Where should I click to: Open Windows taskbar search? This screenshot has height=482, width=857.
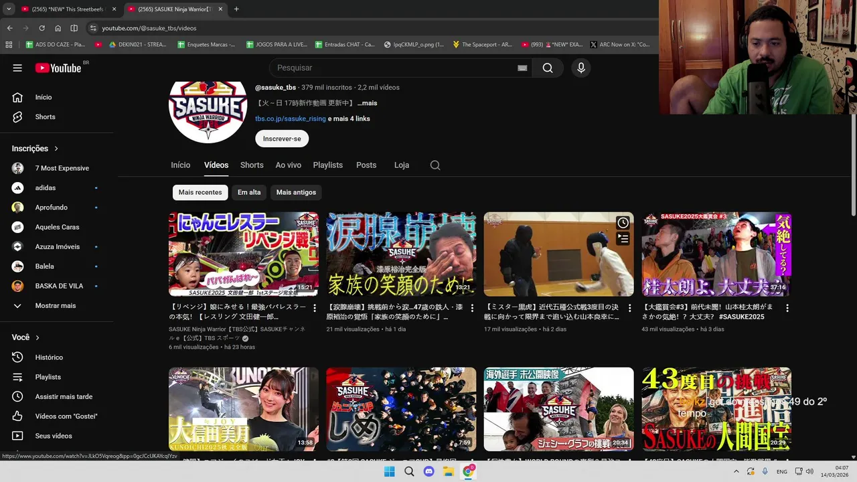409,471
